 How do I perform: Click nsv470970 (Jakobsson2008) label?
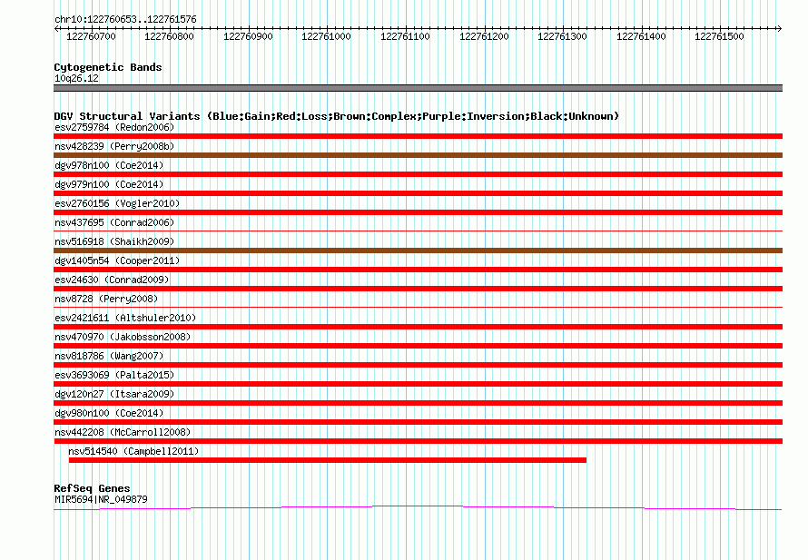tap(123, 337)
